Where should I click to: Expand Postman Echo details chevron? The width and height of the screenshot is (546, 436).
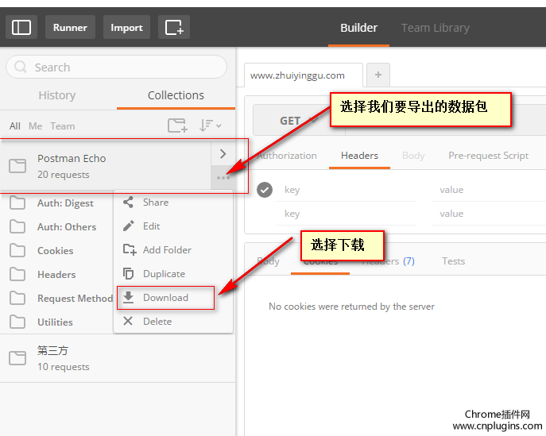(x=223, y=154)
